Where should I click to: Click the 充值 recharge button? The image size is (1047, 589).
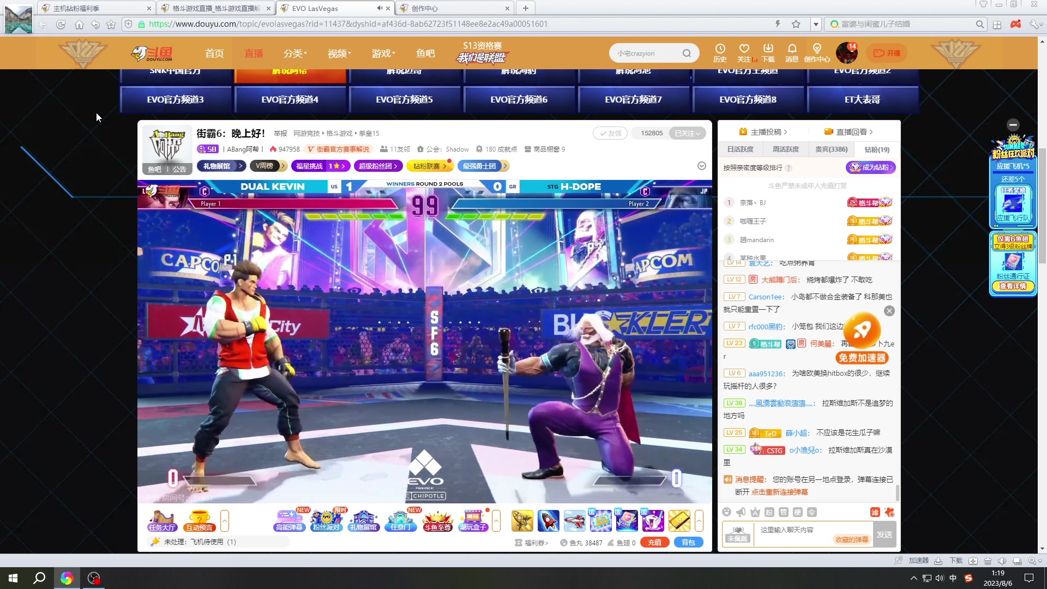pos(655,543)
